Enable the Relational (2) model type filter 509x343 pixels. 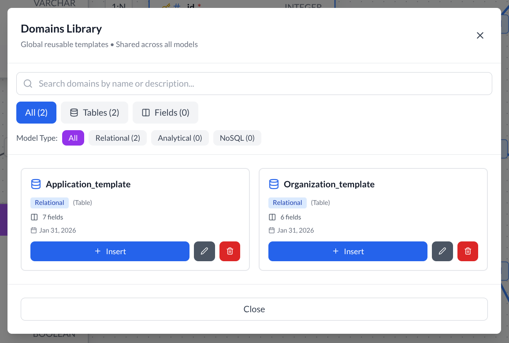pyautogui.click(x=117, y=138)
